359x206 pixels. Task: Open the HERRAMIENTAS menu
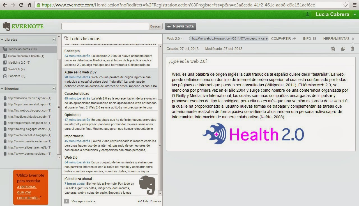pyautogui.click(x=336, y=38)
